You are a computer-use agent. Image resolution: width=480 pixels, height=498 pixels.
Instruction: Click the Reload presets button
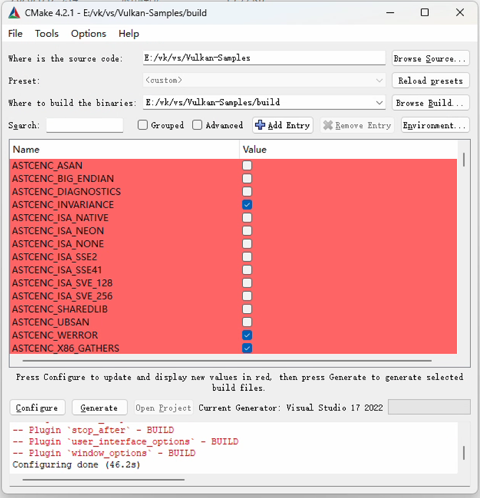point(431,81)
